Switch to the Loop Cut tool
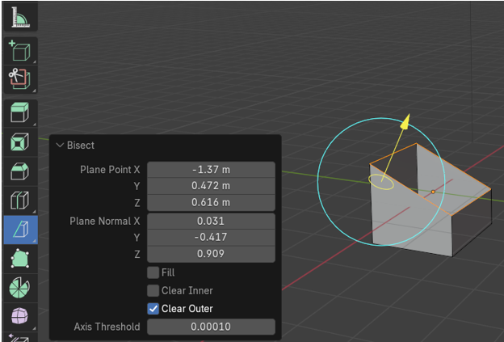The image size is (504, 342). pos(19,201)
